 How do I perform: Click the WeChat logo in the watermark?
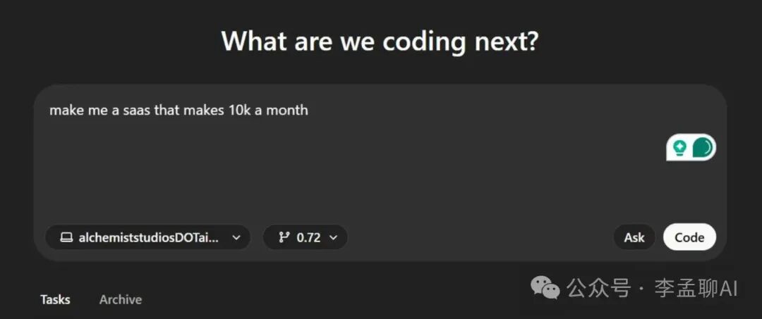tap(545, 287)
